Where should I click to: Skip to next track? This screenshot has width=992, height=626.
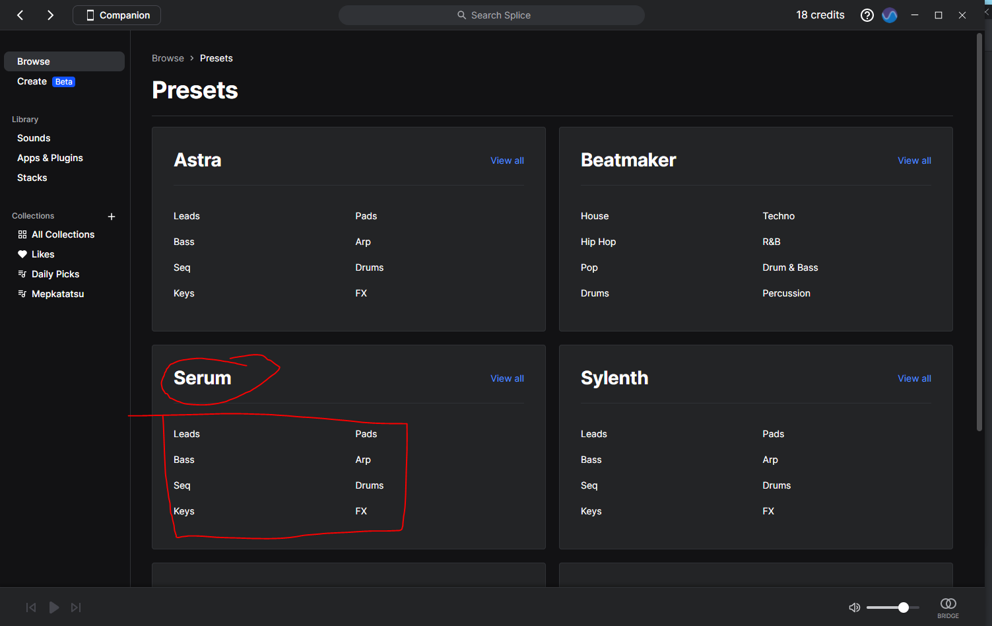pos(76,608)
